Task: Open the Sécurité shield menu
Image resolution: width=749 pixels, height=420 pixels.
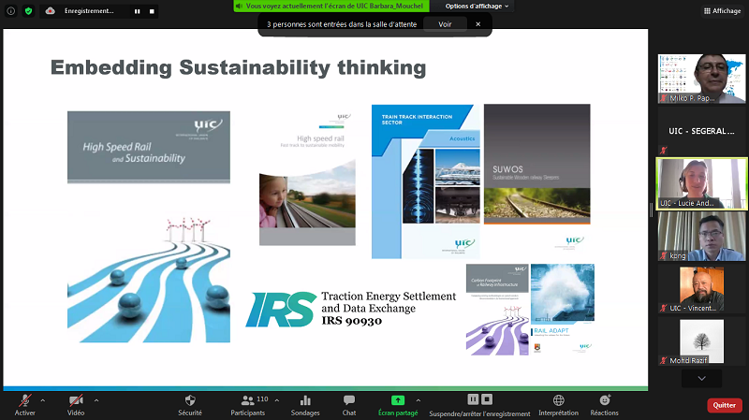Action: (190, 404)
